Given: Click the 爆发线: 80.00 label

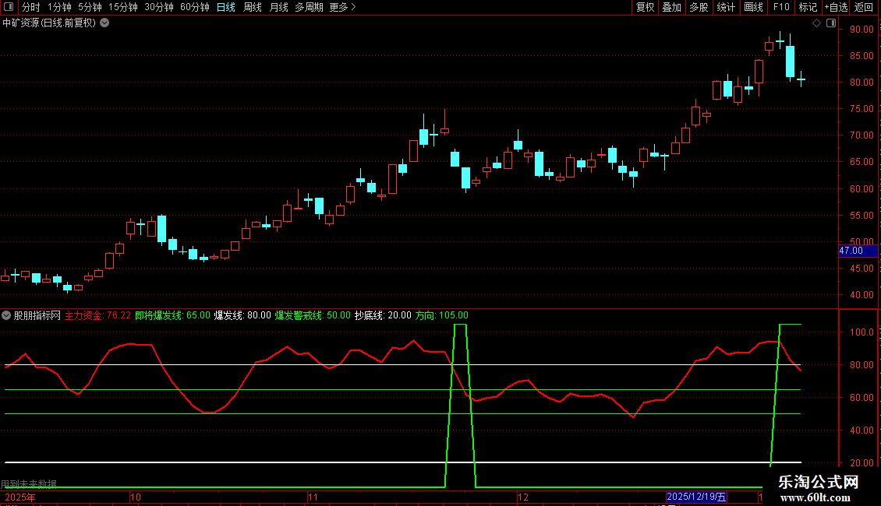Looking at the screenshot, I should point(242,315).
